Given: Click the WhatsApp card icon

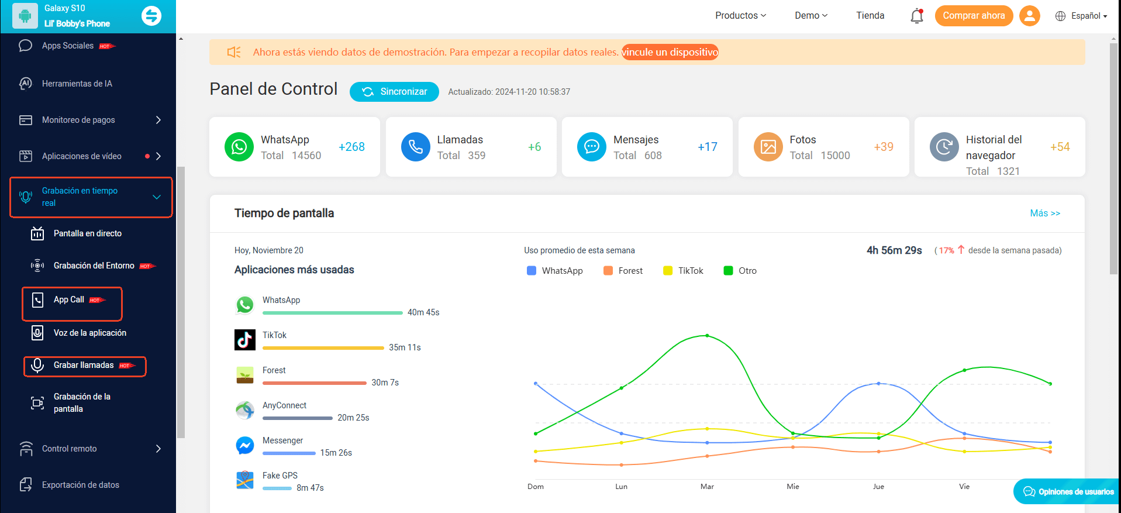Looking at the screenshot, I should click(x=239, y=147).
